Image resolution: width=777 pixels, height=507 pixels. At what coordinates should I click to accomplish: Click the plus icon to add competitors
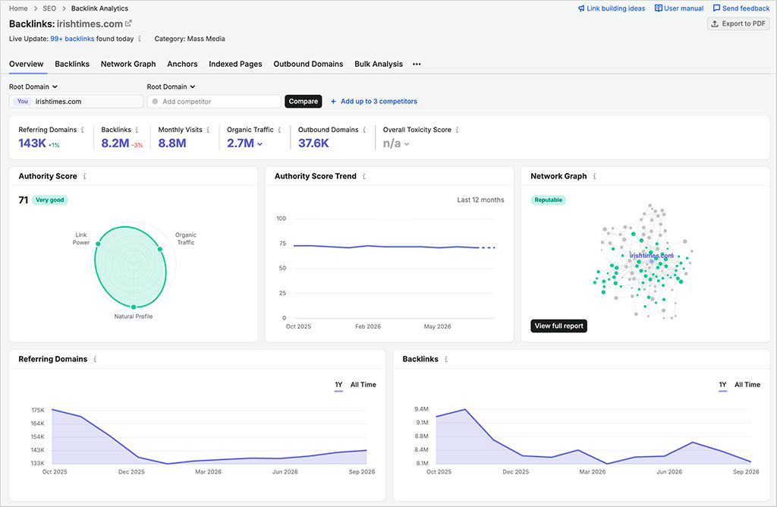coord(334,102)
